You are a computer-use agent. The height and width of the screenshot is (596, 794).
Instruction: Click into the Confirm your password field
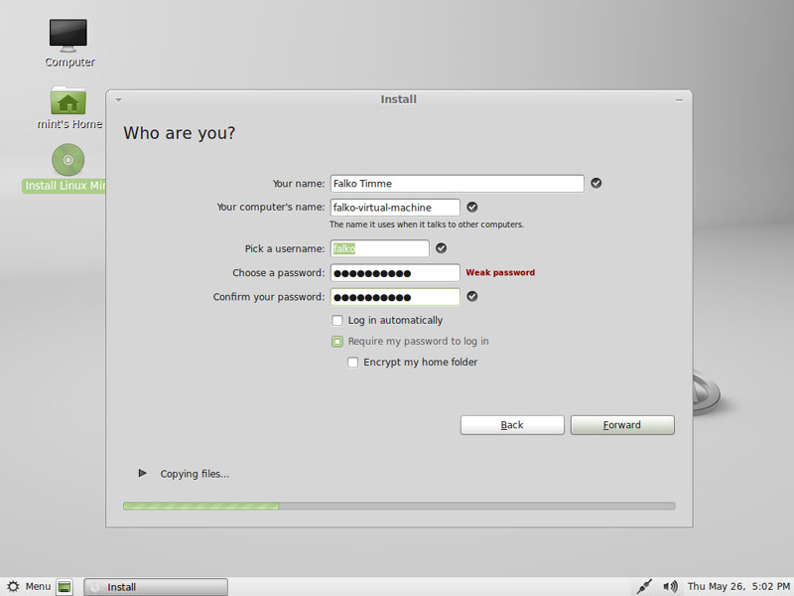point(395,297)
